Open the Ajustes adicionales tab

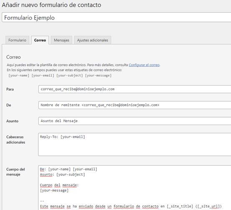point(93,40)
